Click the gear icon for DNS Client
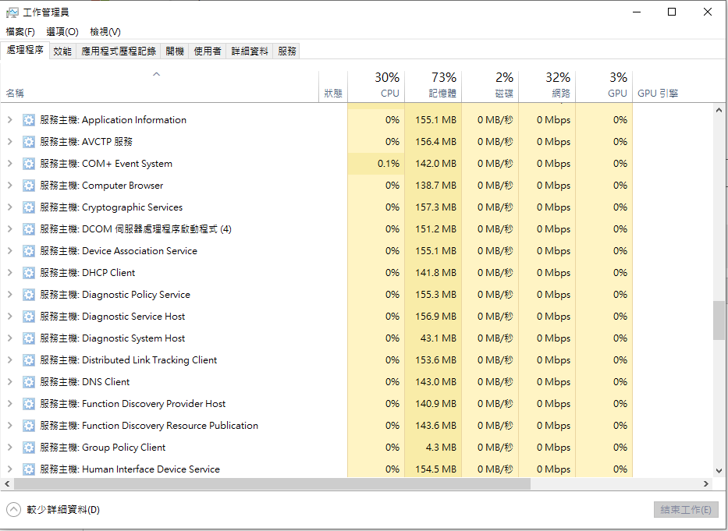 pos(29,382)
